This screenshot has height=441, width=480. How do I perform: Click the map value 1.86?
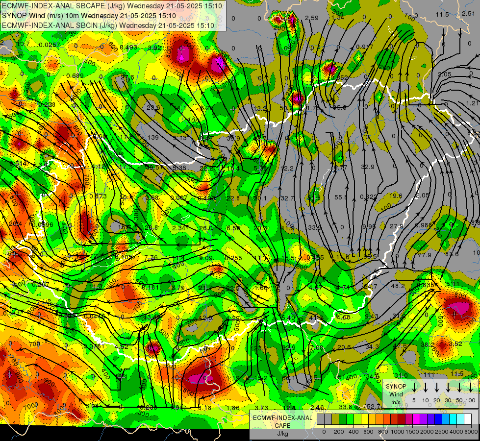[x=233, y=408]
